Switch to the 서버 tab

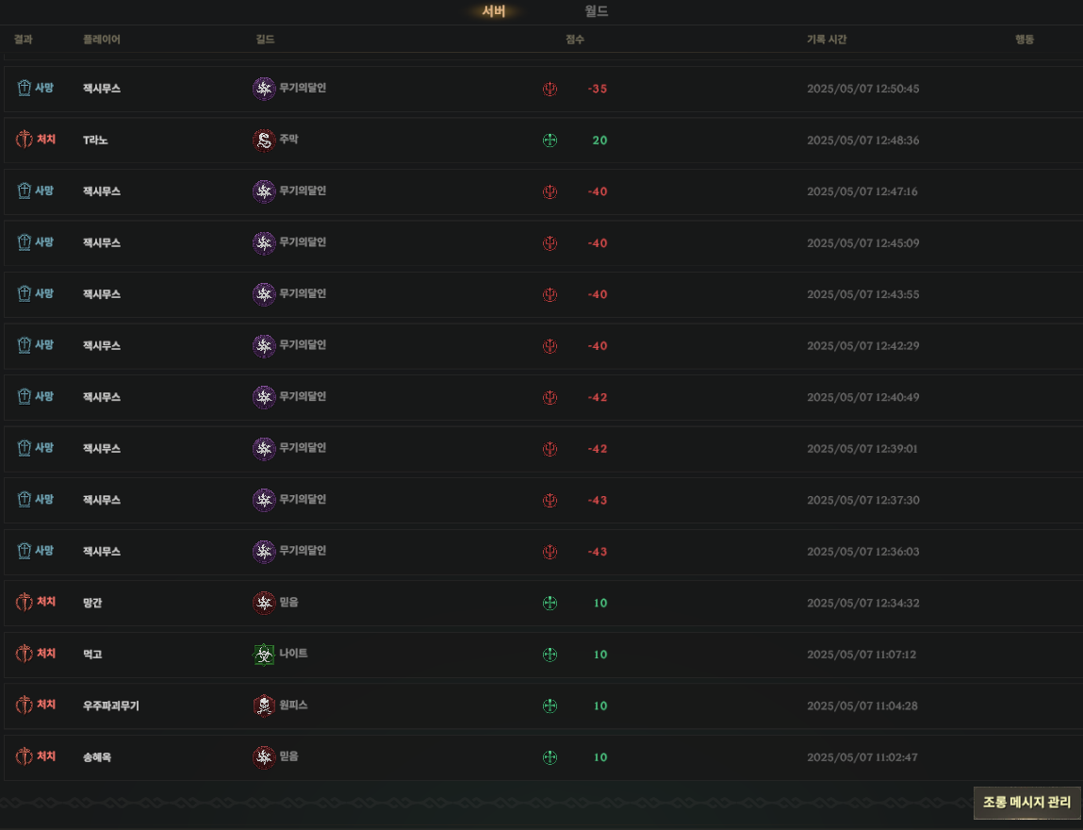[494, 11]
